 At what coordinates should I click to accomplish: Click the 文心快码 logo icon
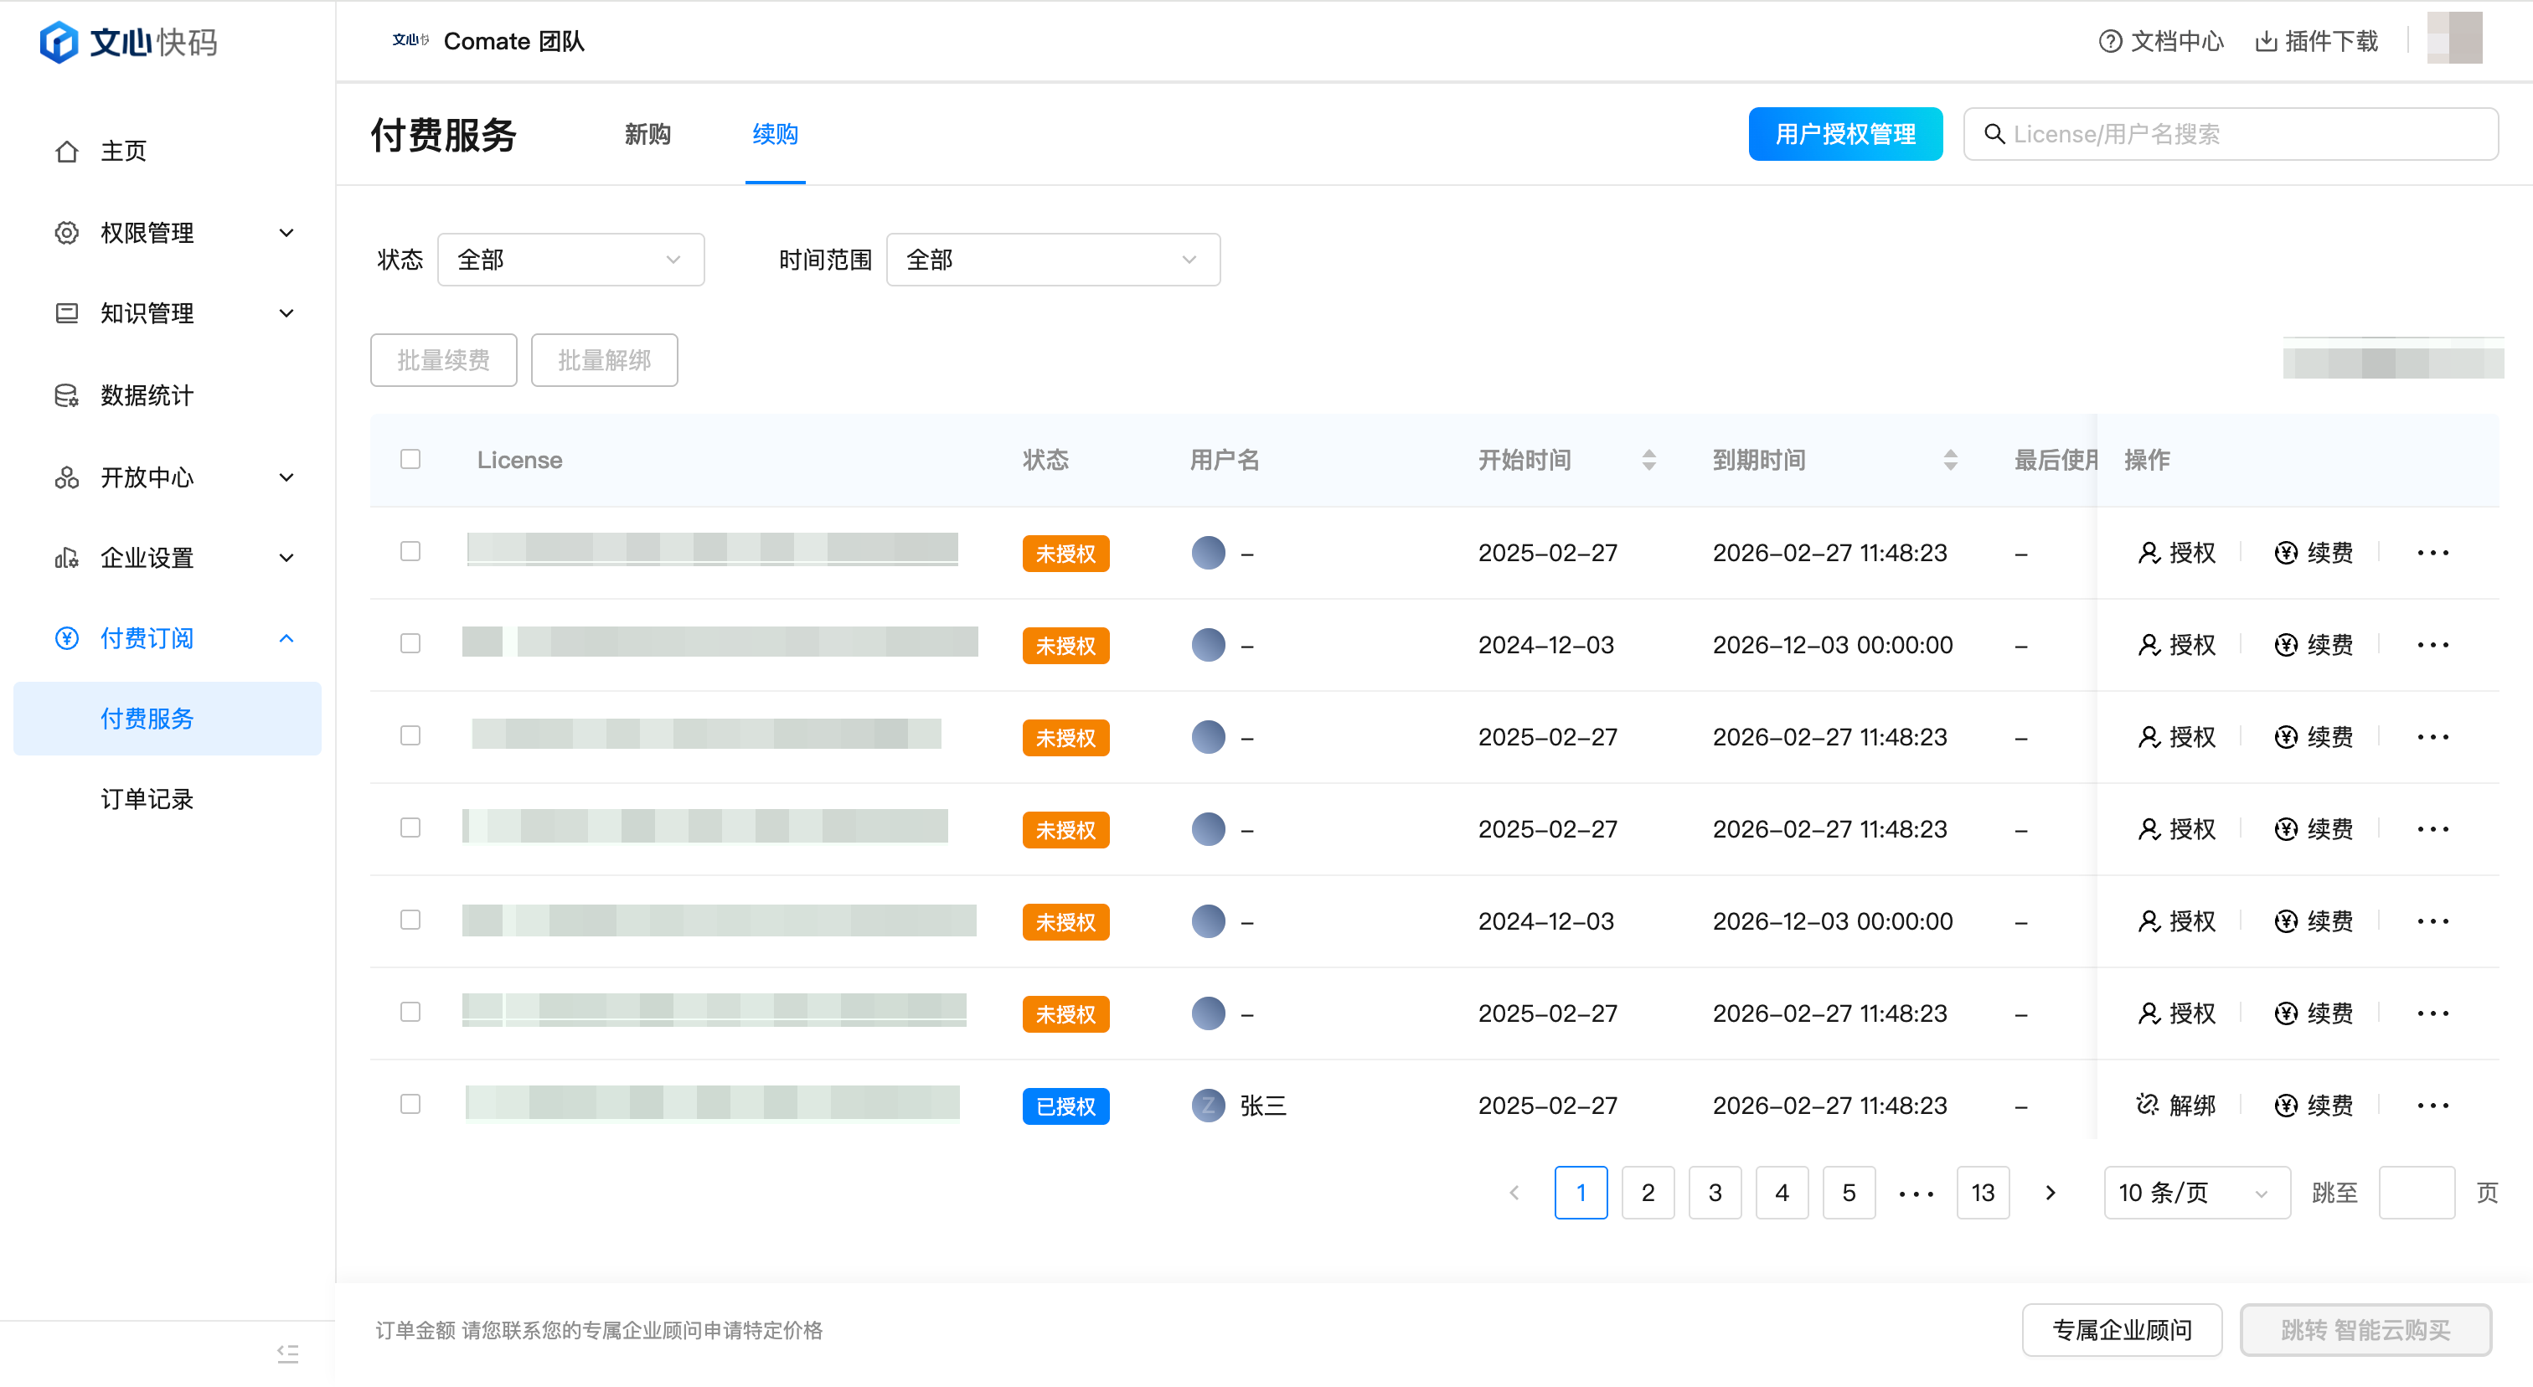(x=59, y=42)
